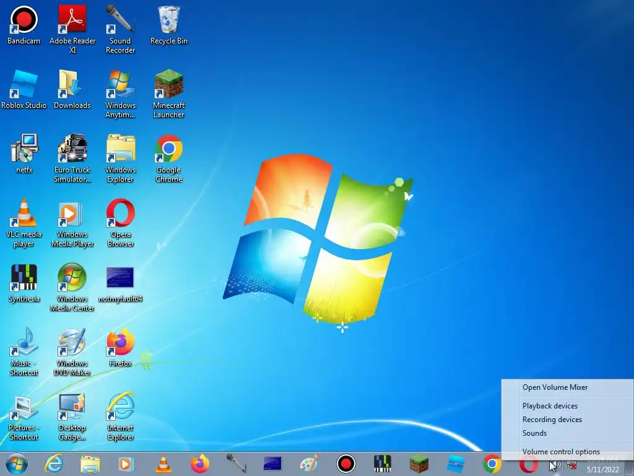Open Windows Explorer from the taskbar
This screenshot has width=634, height=476.
90,464
